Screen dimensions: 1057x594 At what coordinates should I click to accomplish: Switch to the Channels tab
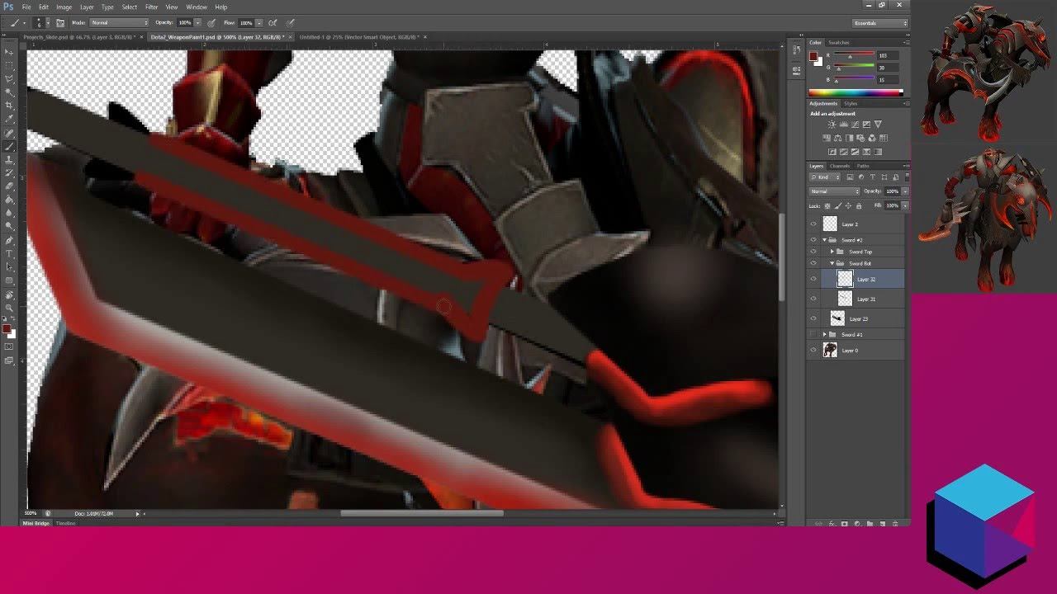(x=840, y=166)
